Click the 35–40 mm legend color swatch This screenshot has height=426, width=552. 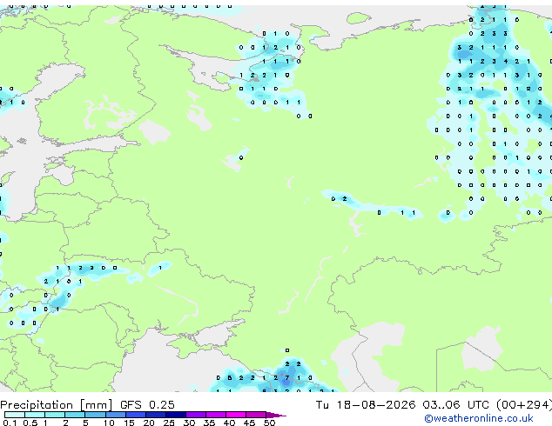[215, 415]
